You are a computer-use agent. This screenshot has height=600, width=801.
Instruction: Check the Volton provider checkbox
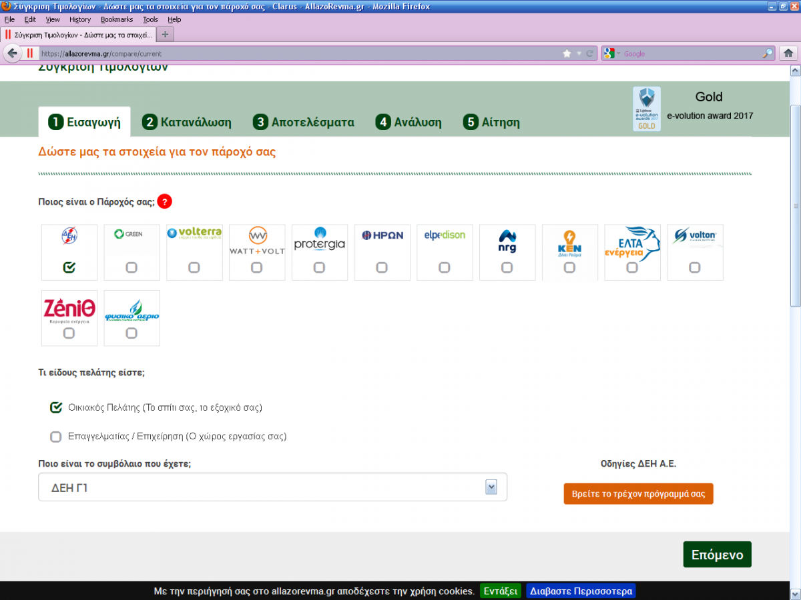pos(695,267)
